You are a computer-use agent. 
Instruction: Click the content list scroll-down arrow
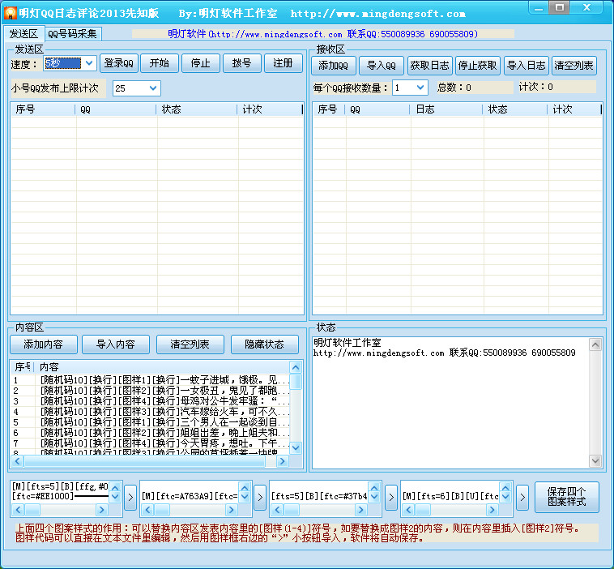coord(296,448)
